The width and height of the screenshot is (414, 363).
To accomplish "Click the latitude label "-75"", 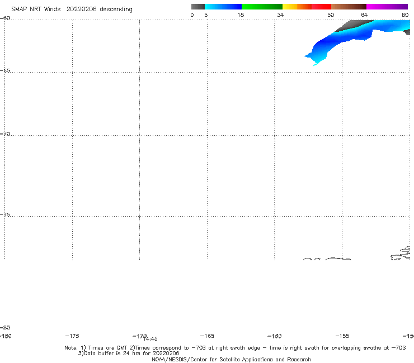I will [5, 214].
